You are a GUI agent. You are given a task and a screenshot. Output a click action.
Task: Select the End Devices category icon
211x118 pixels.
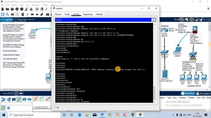coord(9,99)
